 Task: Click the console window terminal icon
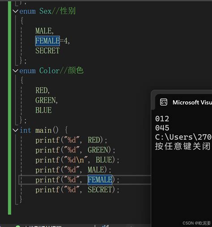[164, 103]
